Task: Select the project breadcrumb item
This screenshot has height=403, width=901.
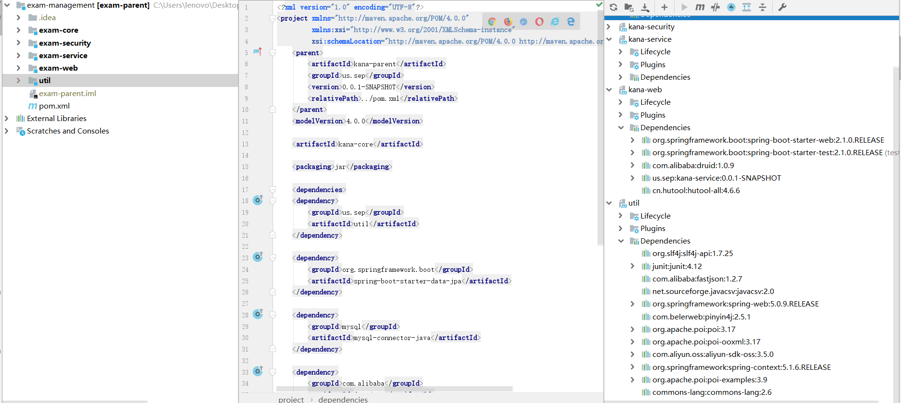Action: 291,399
